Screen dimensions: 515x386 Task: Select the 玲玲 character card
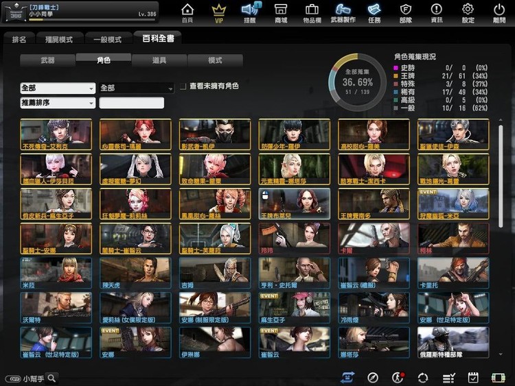pos(295,239)
